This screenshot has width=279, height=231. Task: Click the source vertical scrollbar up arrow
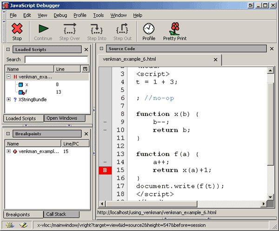[270, 71]
